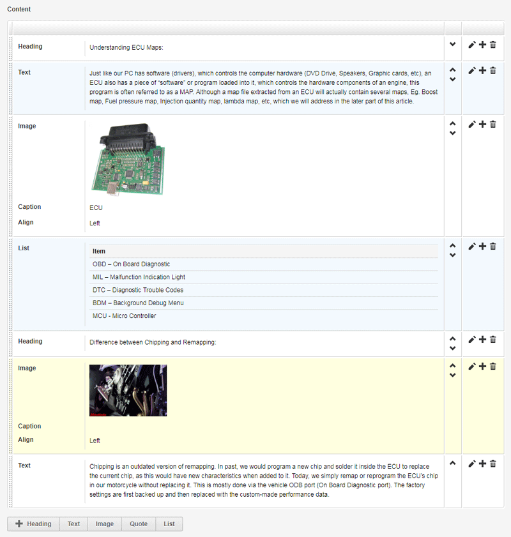
Task: Delete the 'Understanding ECU Maps' heading row
Action: [x=493, y=45]
